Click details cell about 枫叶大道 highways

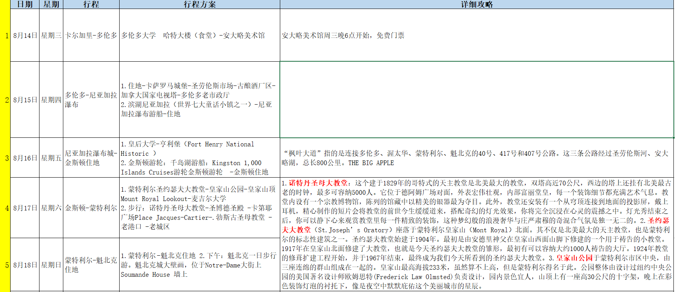point(477,158)
